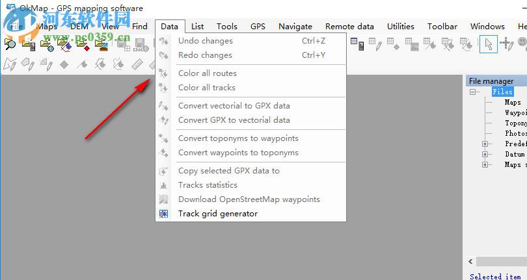Choose Redo changes in Data menu
Image resolution: width=527 pixels, height=280 pixels.
click(x=250, y=55)
